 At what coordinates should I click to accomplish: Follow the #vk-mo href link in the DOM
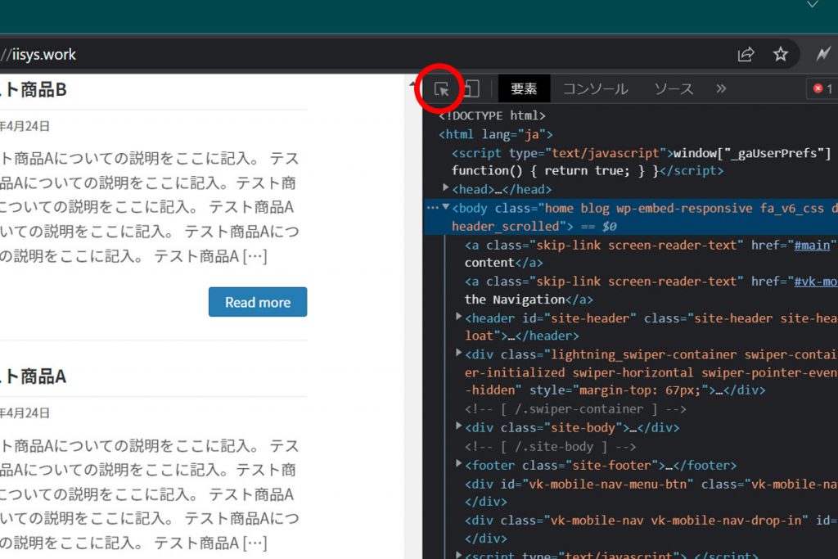pyautogui.click(x=816, y=282)
